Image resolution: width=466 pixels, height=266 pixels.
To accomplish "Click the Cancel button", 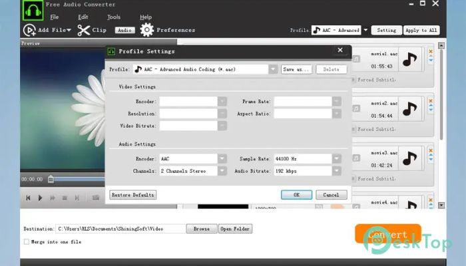I will point(331,195).
